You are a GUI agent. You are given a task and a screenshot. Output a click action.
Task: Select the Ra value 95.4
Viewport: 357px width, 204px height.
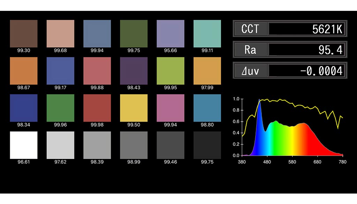331,50
